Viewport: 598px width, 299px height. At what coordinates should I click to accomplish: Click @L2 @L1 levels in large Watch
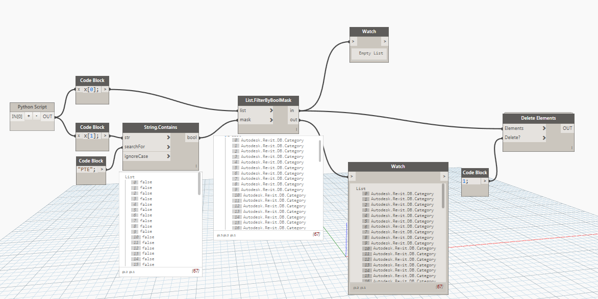coord(359,288)
